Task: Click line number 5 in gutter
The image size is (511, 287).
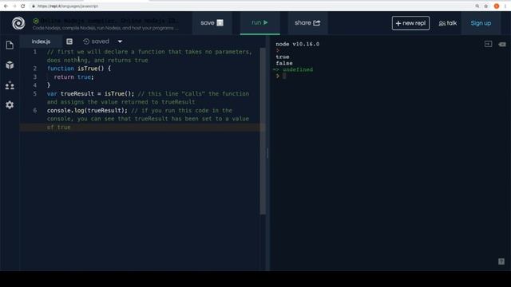Action: 35,94
